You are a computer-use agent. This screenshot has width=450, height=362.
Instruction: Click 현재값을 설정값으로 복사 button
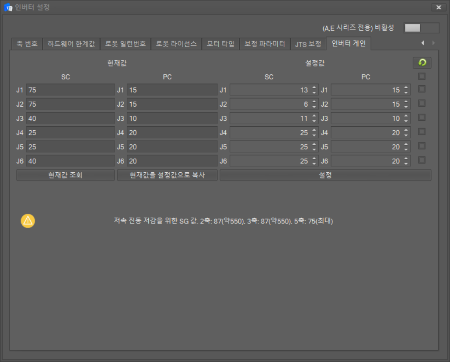click(167, 175)
